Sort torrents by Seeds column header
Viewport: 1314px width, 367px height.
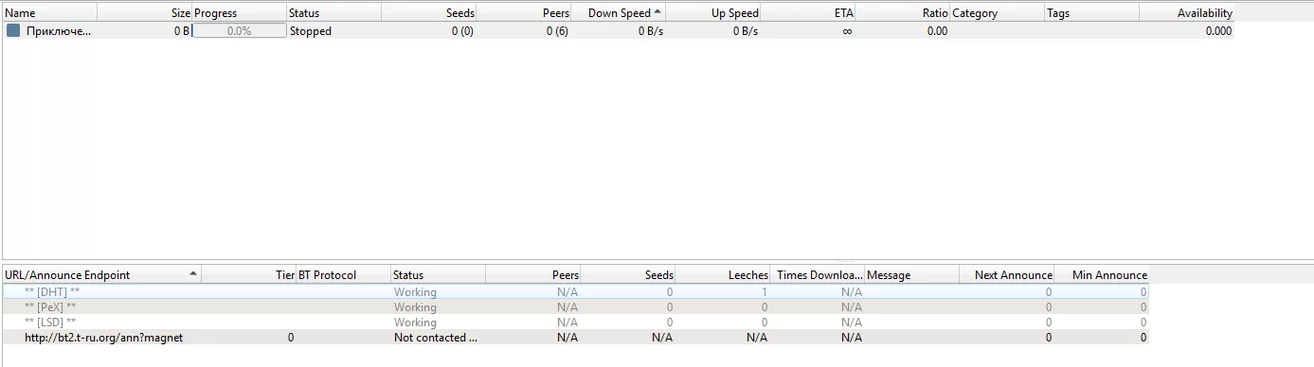pyautogui.click(x=428, y=13)
